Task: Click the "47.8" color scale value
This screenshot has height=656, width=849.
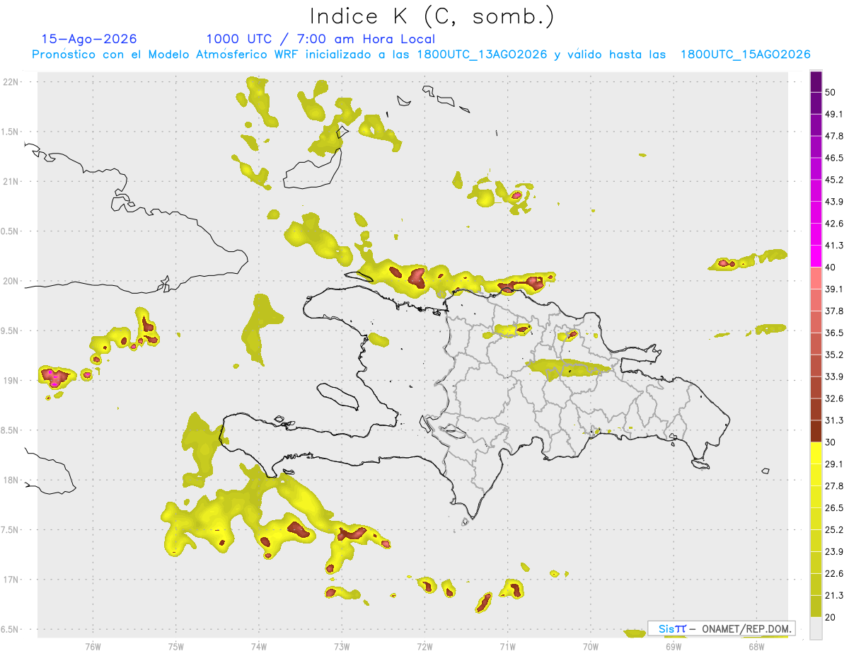Action: pyautogui.click(x=834, y=136)
